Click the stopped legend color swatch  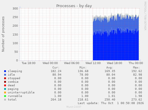pos(5,78)
